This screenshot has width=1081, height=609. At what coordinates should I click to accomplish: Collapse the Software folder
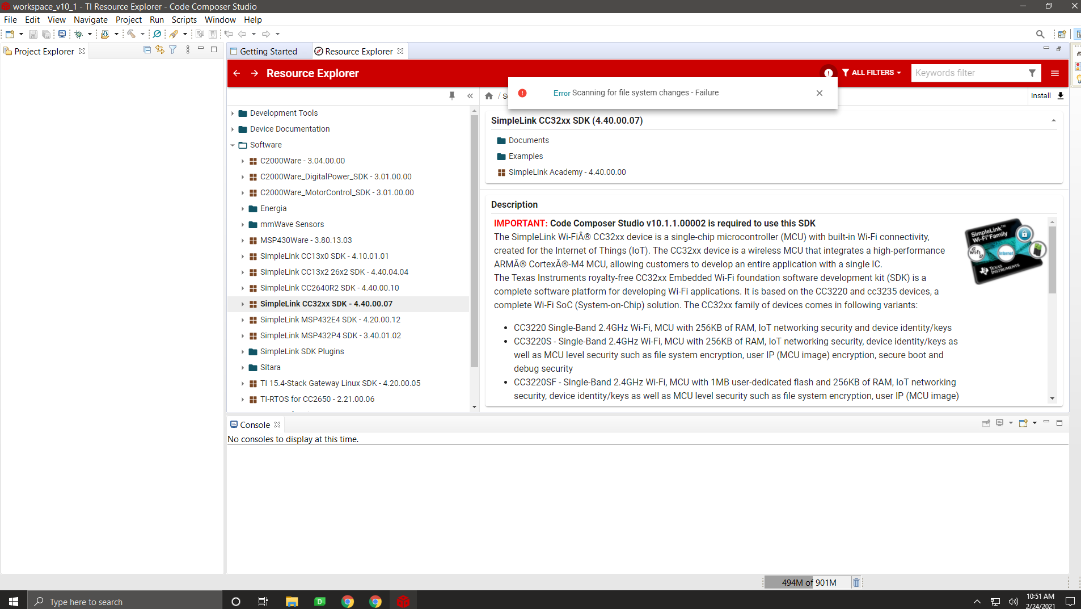click(x=233, y=145)
